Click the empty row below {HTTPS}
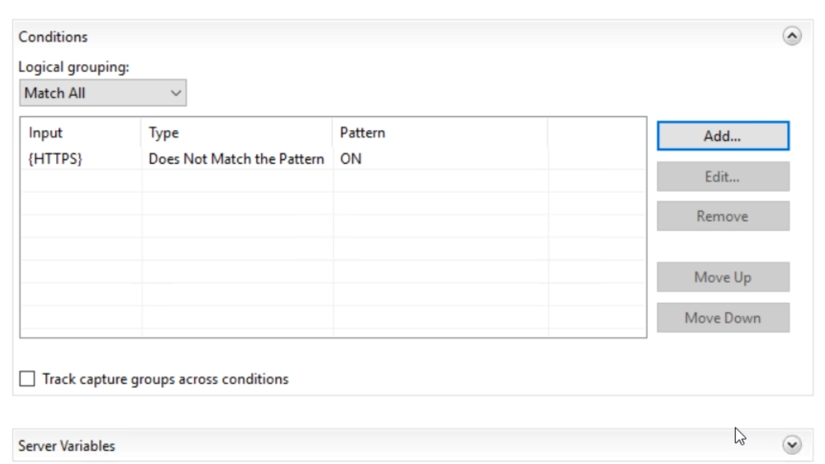This screenshot has width=825, height=464. tap(258, 181)
